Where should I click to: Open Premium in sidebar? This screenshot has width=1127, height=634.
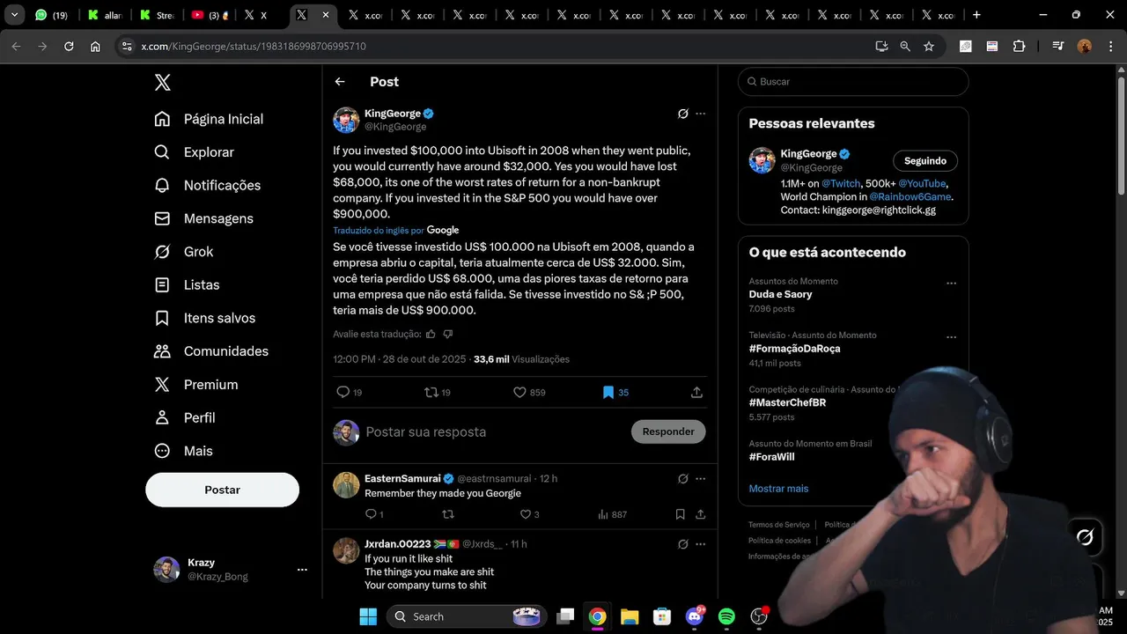pyautogui.click(x=196, y=385)
